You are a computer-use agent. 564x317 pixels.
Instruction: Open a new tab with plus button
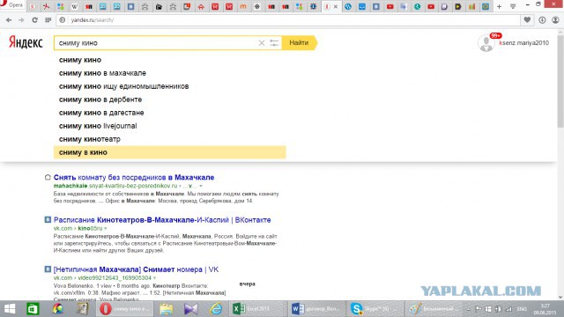500,6
